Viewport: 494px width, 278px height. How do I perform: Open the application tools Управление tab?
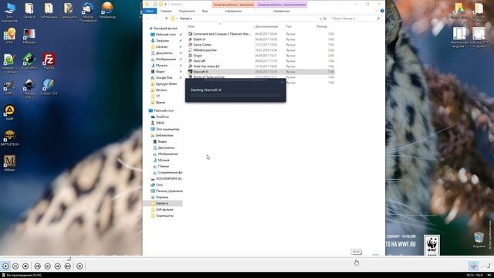tap(281, 11)
